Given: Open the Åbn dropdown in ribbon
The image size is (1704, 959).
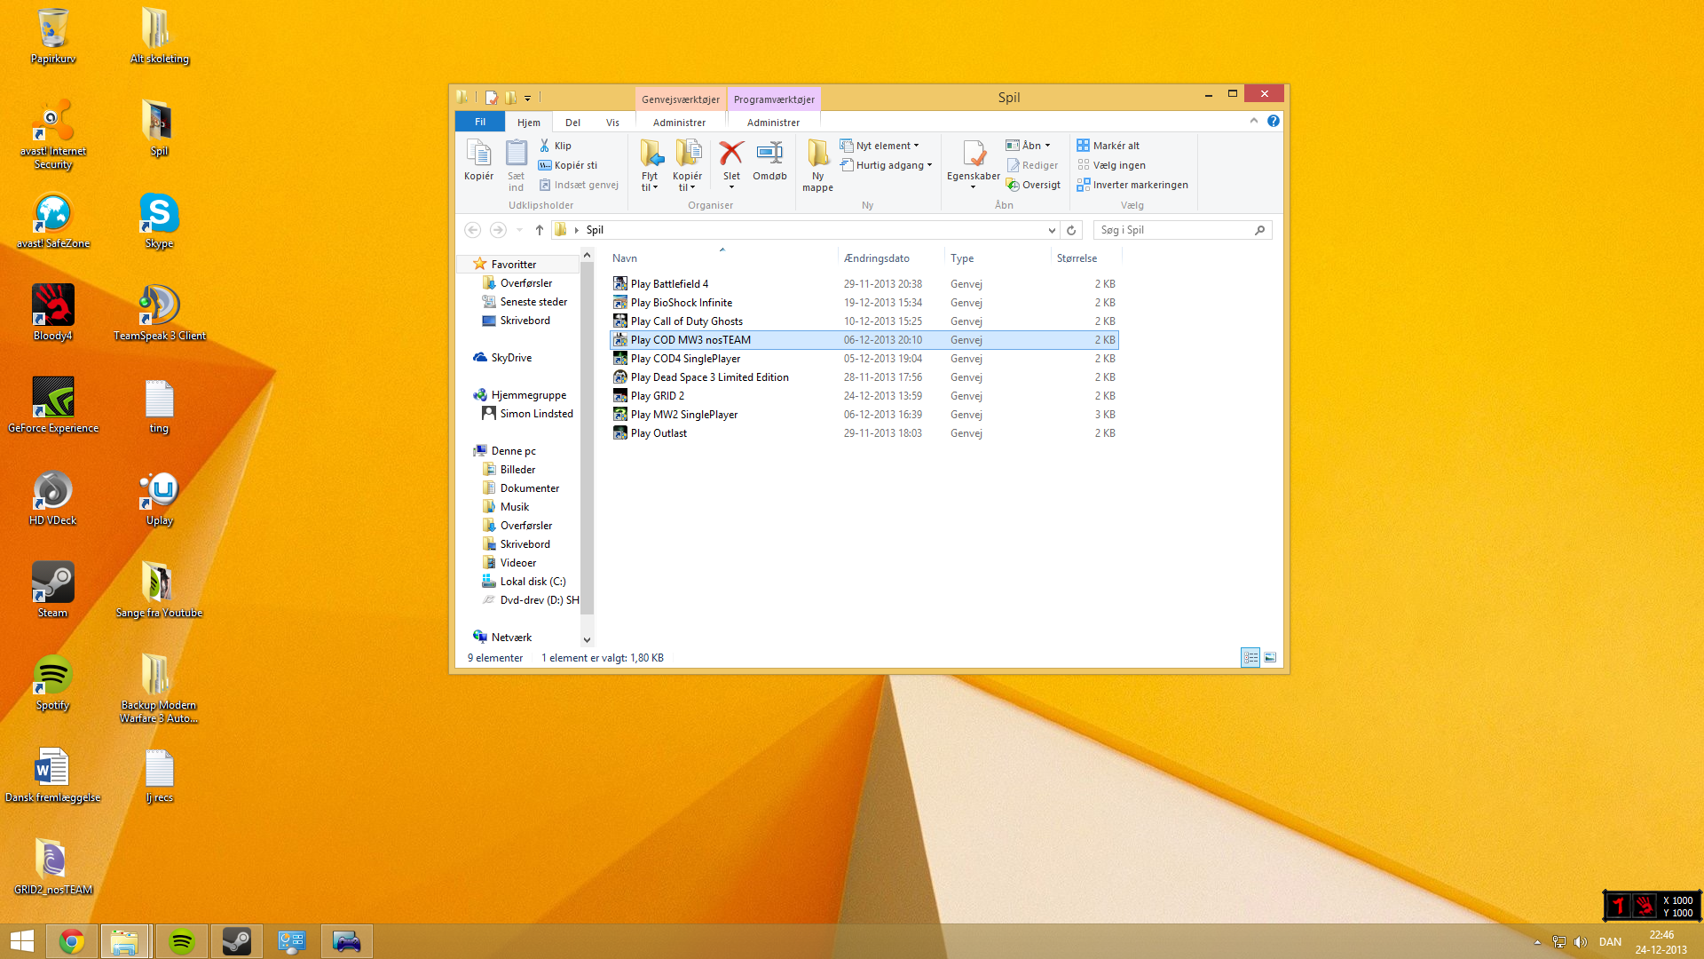Looking at the screenshot, I should [1029, 146].
